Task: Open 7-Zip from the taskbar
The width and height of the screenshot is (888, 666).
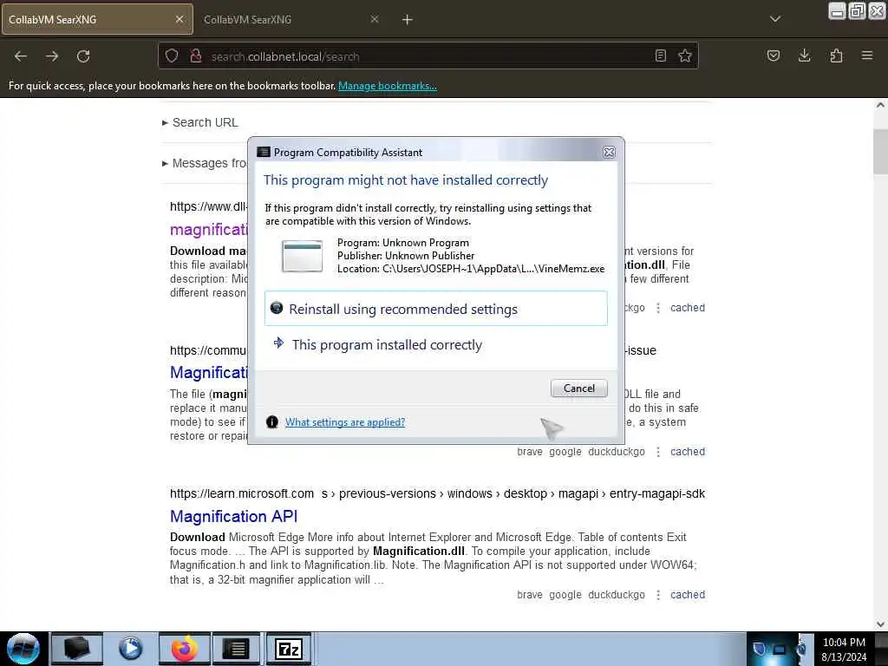Action: 289,649
